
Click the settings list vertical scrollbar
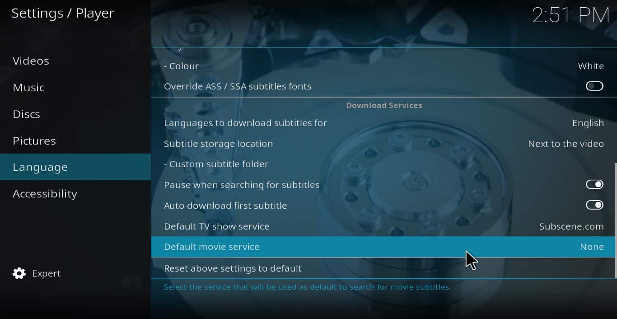(616, 220)
